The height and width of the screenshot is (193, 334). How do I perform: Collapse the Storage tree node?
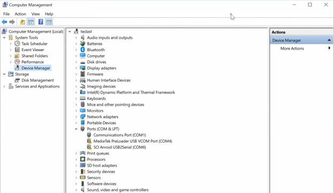tap(4, 74)
